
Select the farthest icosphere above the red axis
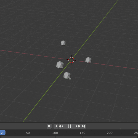coord(63,43)
